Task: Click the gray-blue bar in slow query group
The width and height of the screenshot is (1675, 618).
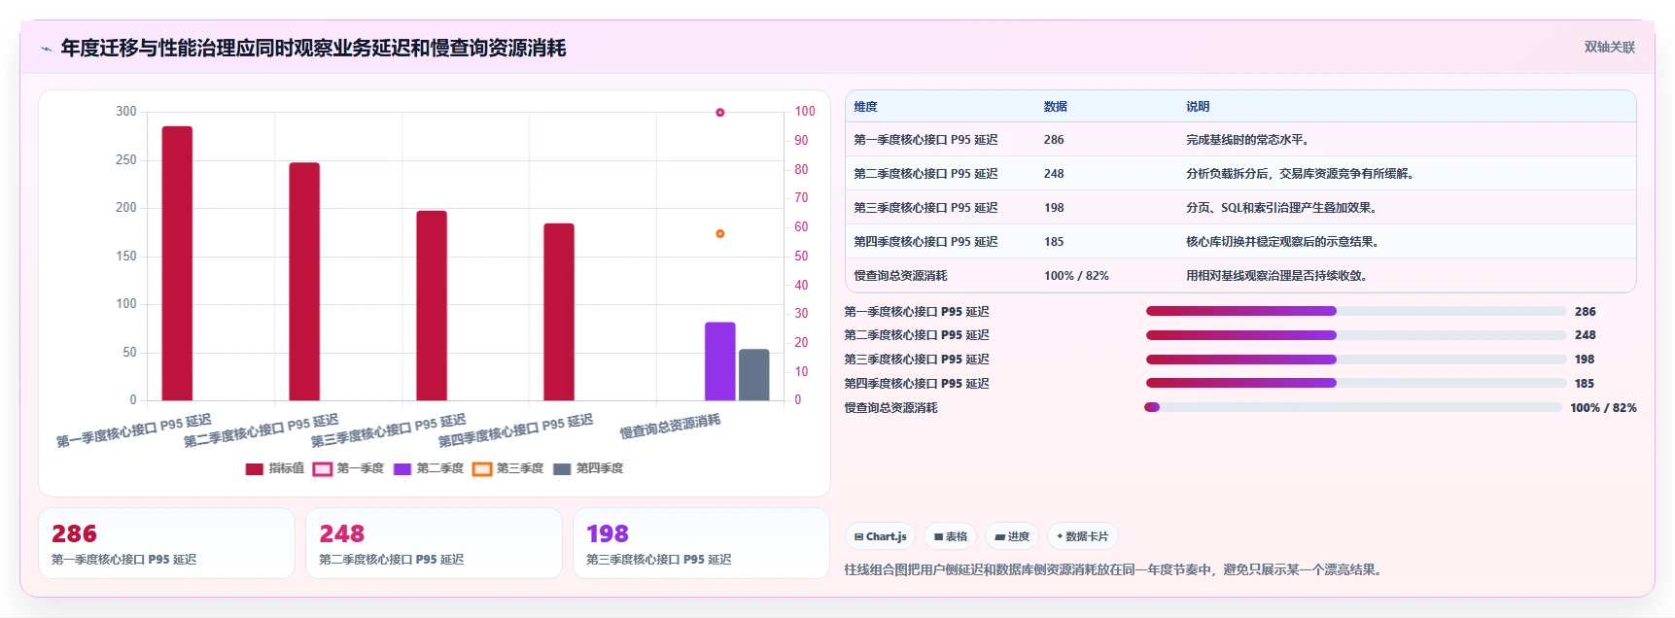Action: pyautogui.click(x=754, y=375)
